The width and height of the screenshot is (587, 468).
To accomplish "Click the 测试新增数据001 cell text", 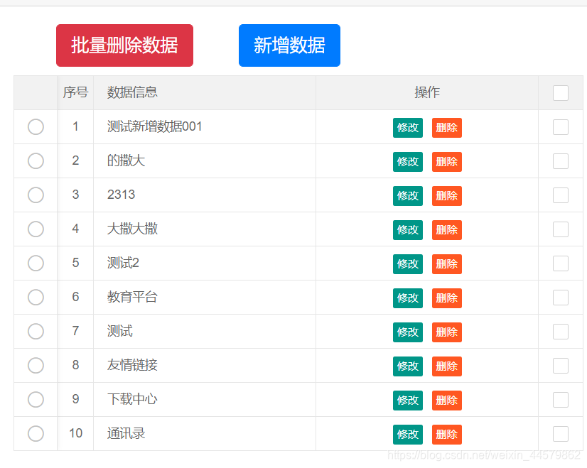I will [155, 126].
